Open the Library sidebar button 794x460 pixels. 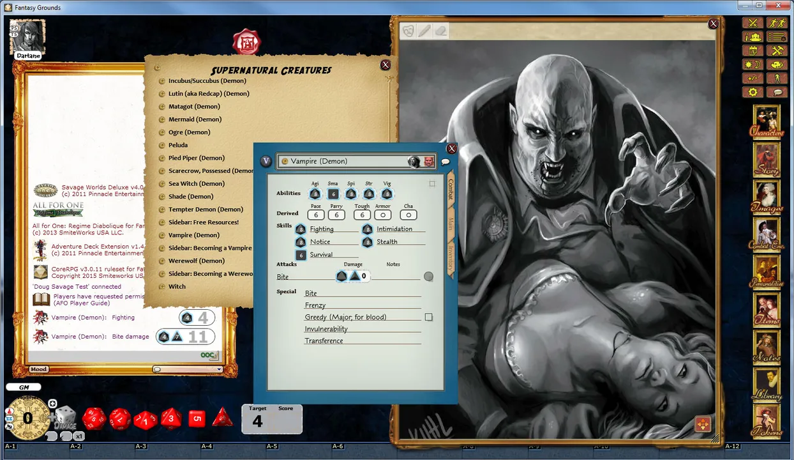[x=767, y=384]
